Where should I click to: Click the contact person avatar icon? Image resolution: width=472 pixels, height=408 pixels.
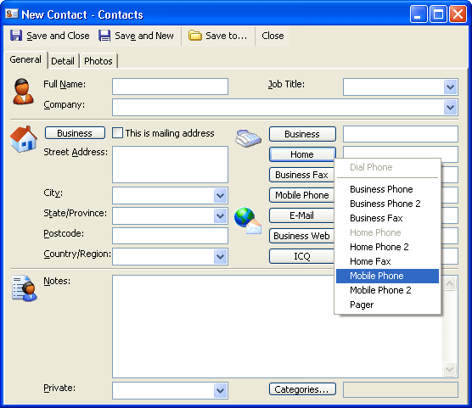[x=23, y=92]
